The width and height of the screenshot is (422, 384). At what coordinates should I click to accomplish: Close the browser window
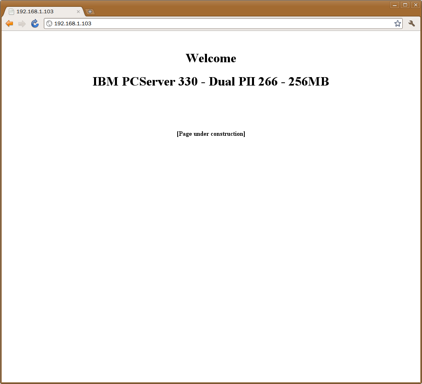(416, 5)
